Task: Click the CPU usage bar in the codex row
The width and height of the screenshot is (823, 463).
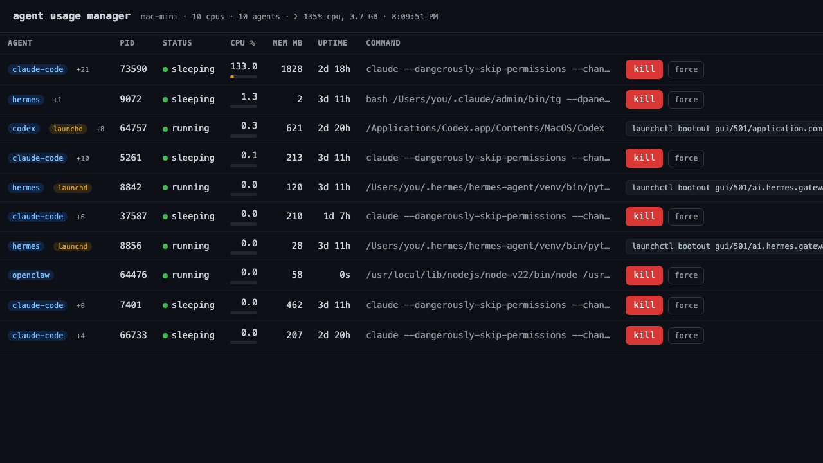Action: (x=244, y=136)
